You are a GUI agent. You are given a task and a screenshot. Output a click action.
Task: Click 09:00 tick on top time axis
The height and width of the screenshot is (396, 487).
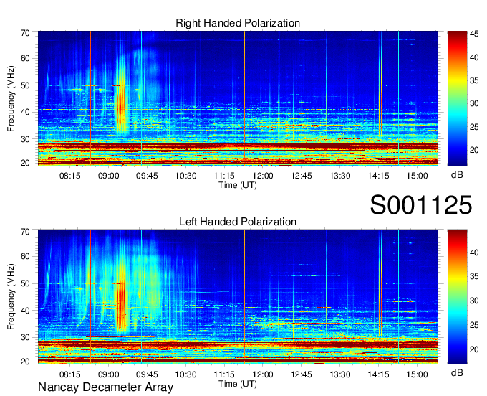tap(108, 176)
